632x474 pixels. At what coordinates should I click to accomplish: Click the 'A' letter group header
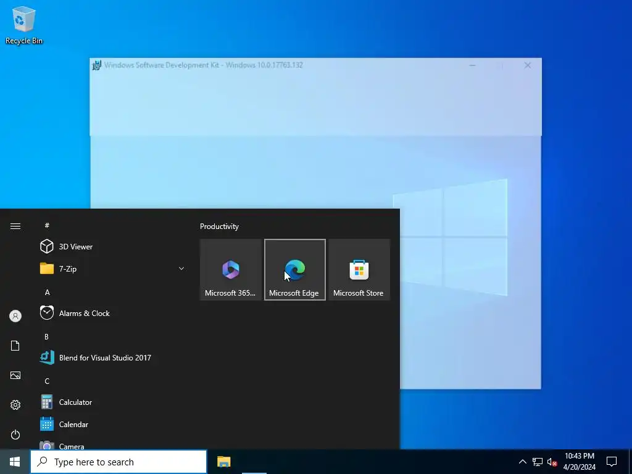pos(47,292)
